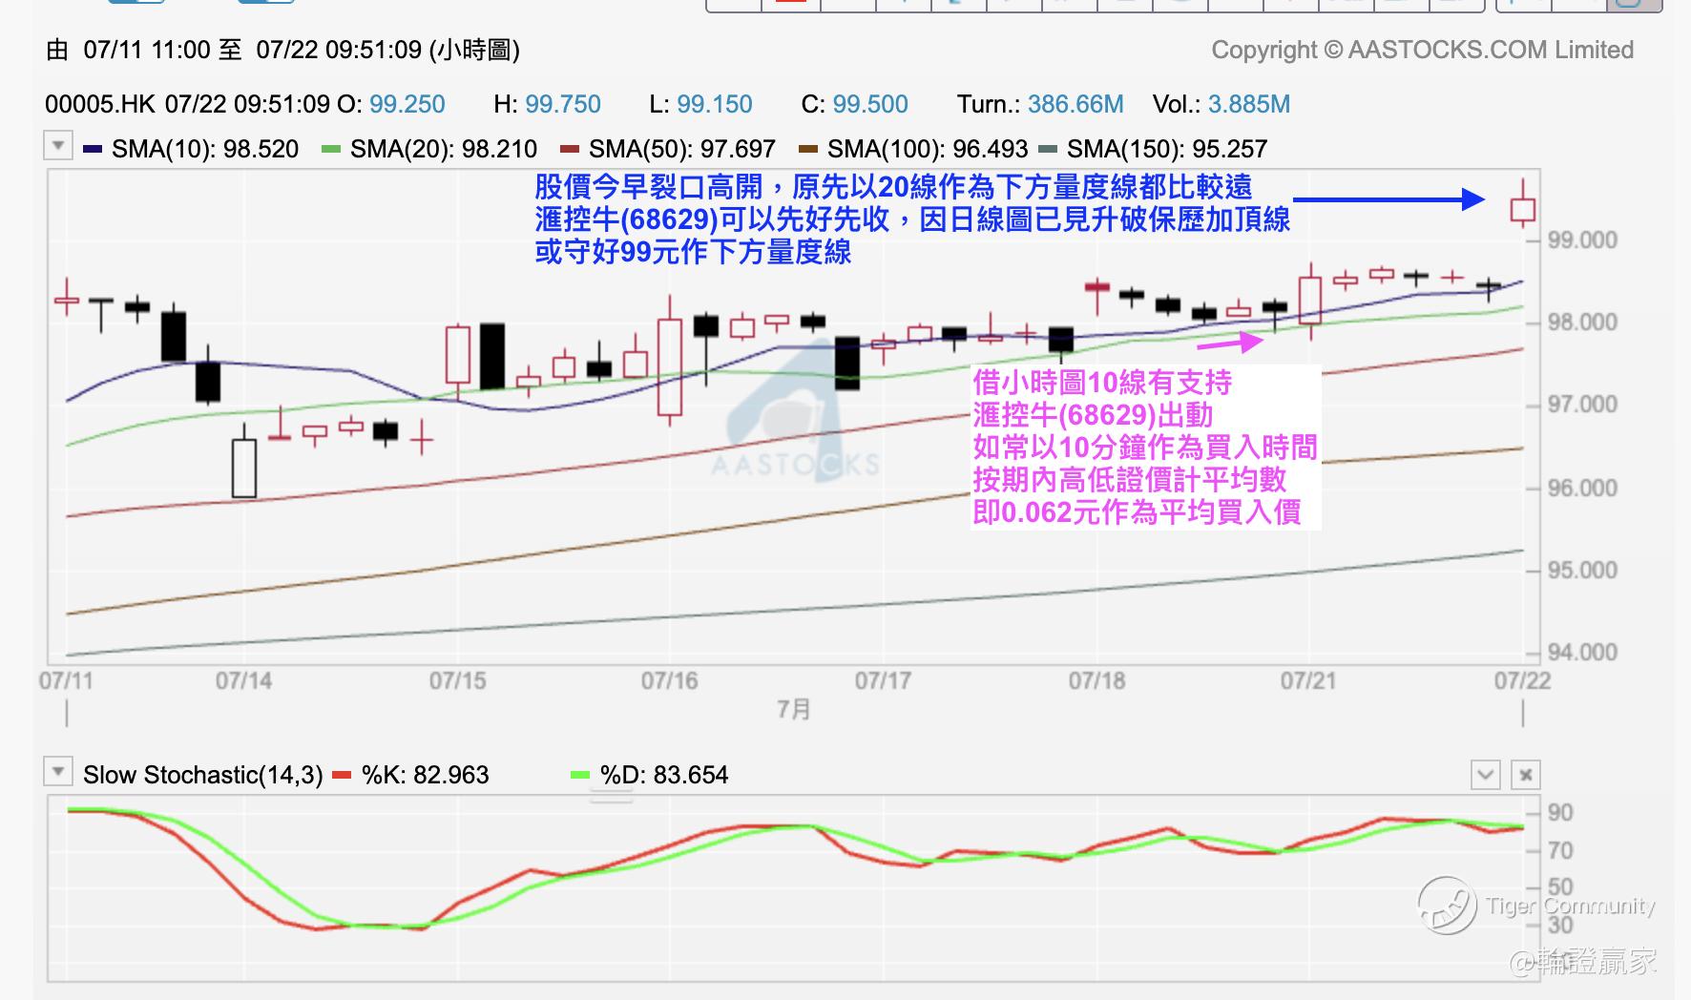Click the 'SMA(150): 95.257' value
The height and width of the screenshot is (1000, 1691).
pyautogui.click(x=1167, y=150)
